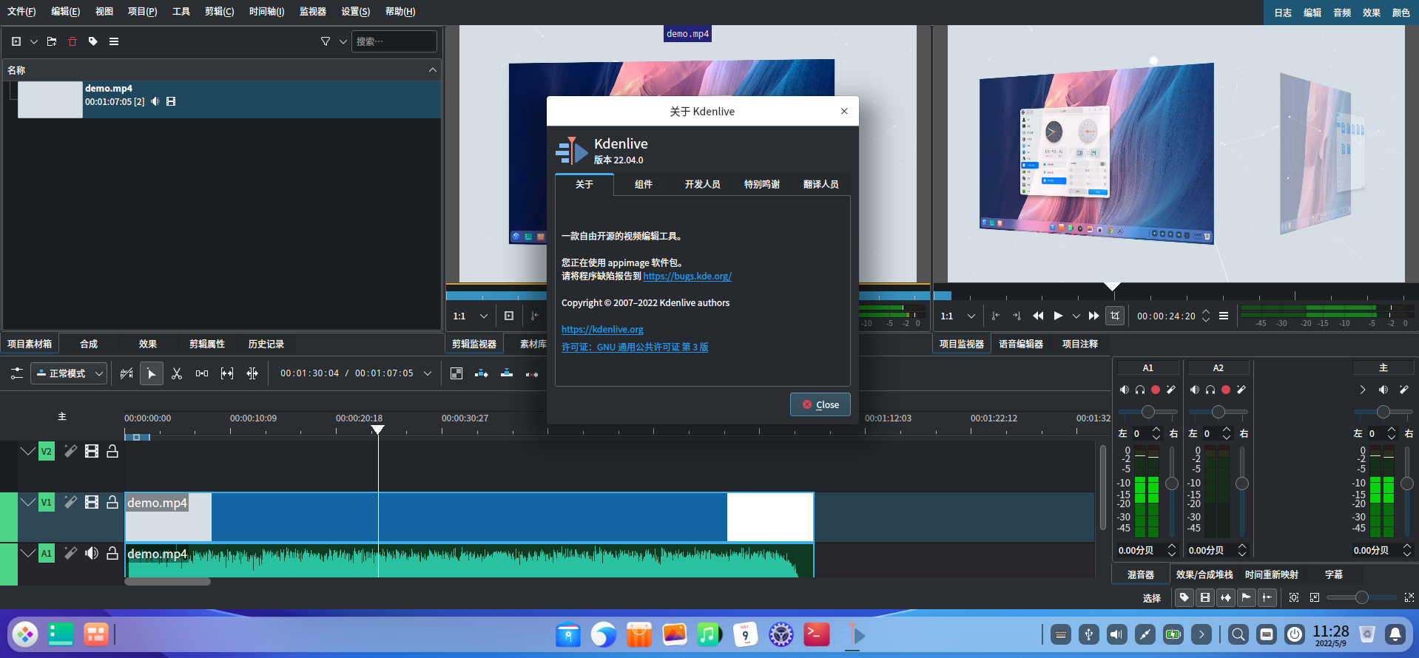The height and width of the screenshot is (658, 1419).
Task: Lock track V2
Action: coord(112,451)
